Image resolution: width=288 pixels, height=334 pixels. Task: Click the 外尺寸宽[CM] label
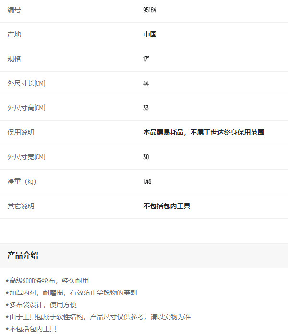[26, 157]
